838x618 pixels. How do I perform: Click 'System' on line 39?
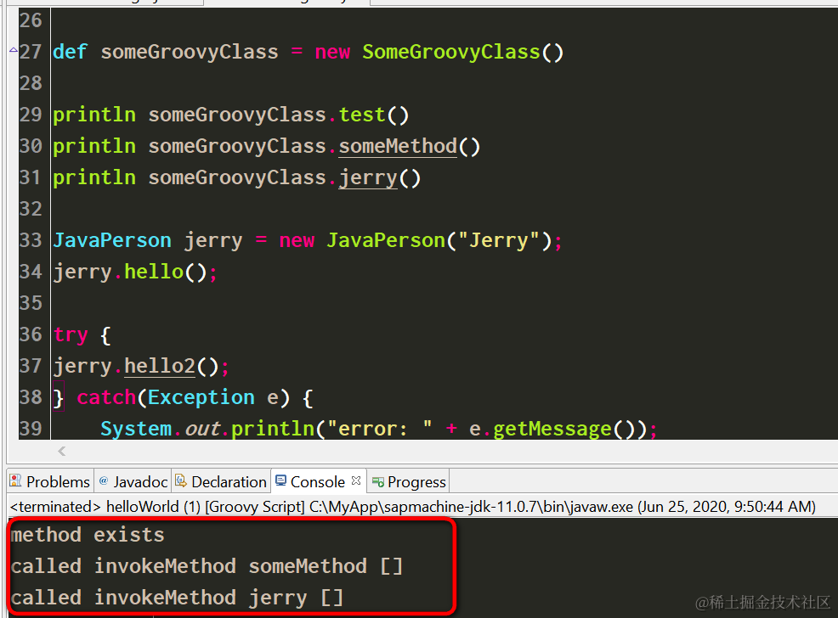coord(136,429)
